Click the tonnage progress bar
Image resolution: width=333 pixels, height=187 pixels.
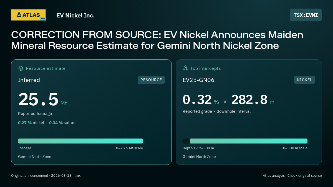pyautogui.click(x=80, y=141)
